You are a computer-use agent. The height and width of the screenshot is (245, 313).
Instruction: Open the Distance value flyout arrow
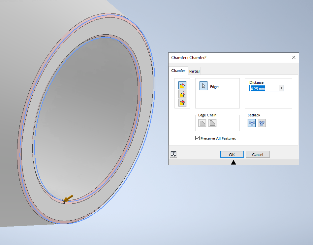click(x=281, y=88)
